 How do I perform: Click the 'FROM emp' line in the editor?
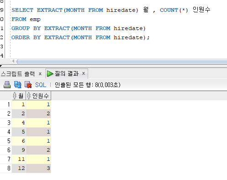click(x=26, y=20)
